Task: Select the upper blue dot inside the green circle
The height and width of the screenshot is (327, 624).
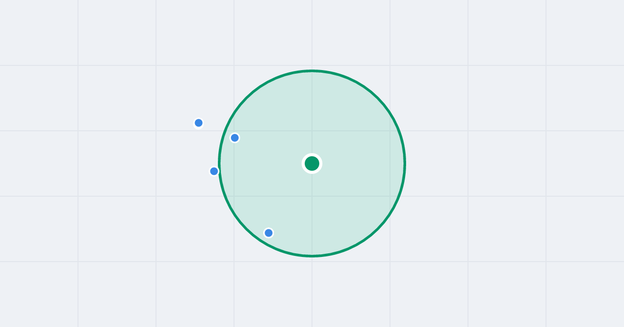Action: point(235,138)
